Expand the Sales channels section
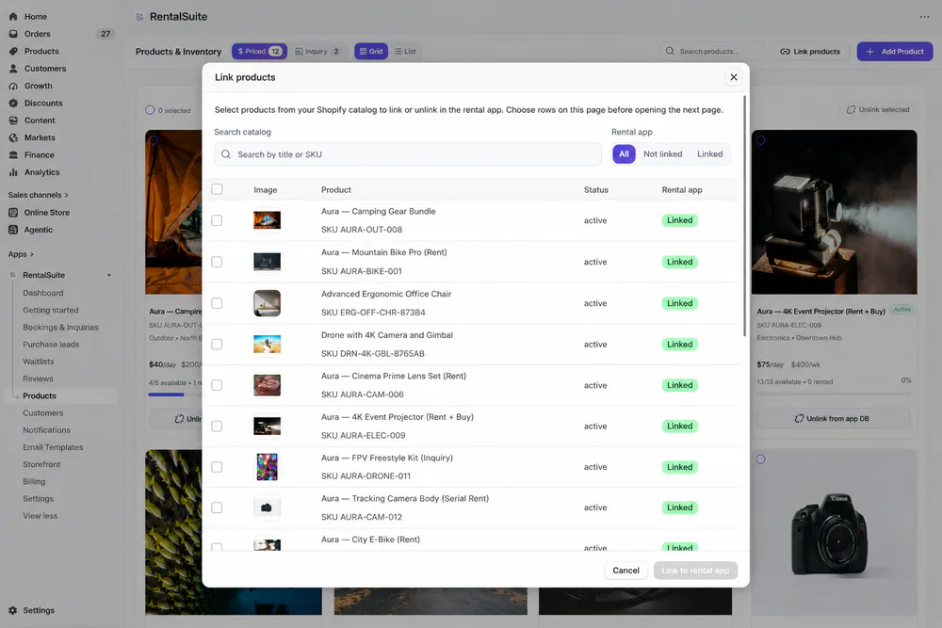Image resolution: width=942 pixels, height=628 pixels. point(38,195)
